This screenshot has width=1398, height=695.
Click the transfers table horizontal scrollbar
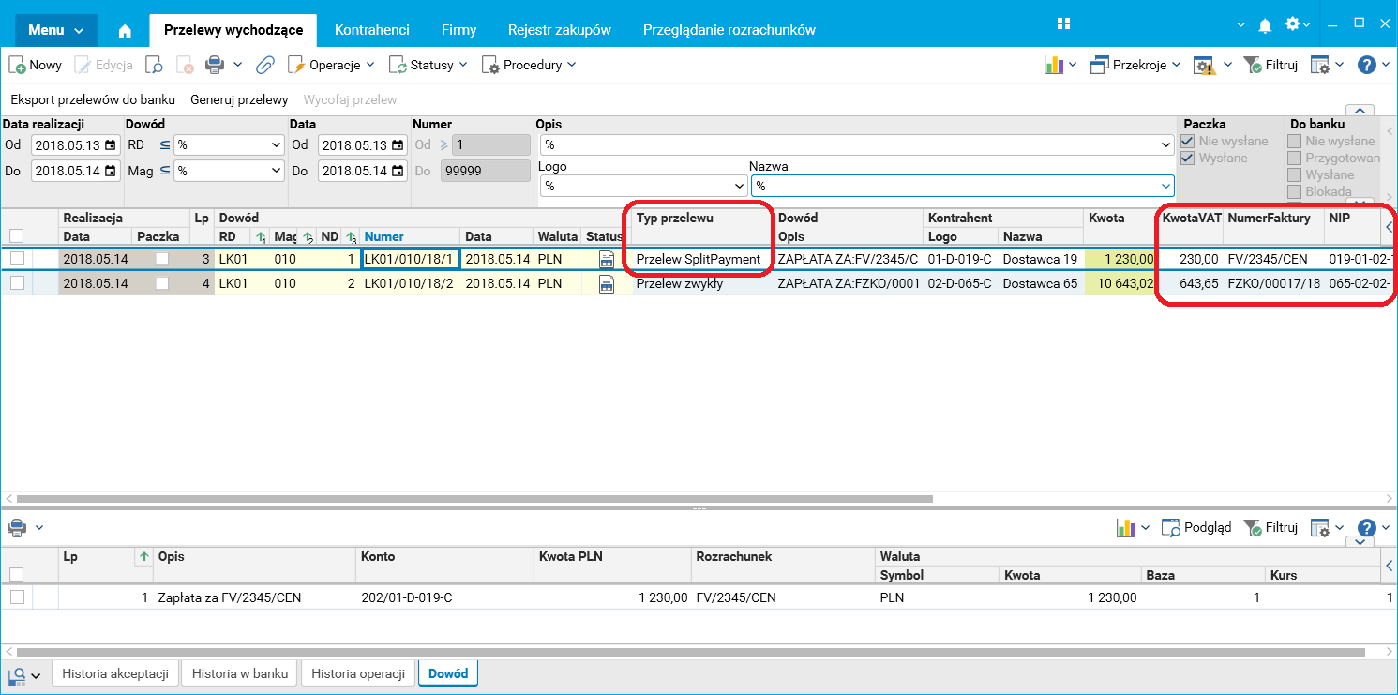click(x=474, y=499)
